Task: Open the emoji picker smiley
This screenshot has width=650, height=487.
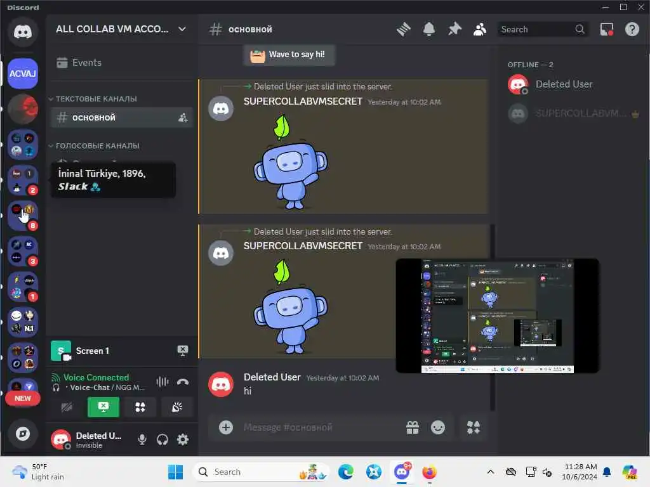Action: 438,427
